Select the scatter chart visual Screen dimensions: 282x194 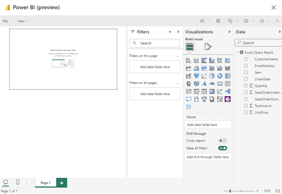(204, 76)
